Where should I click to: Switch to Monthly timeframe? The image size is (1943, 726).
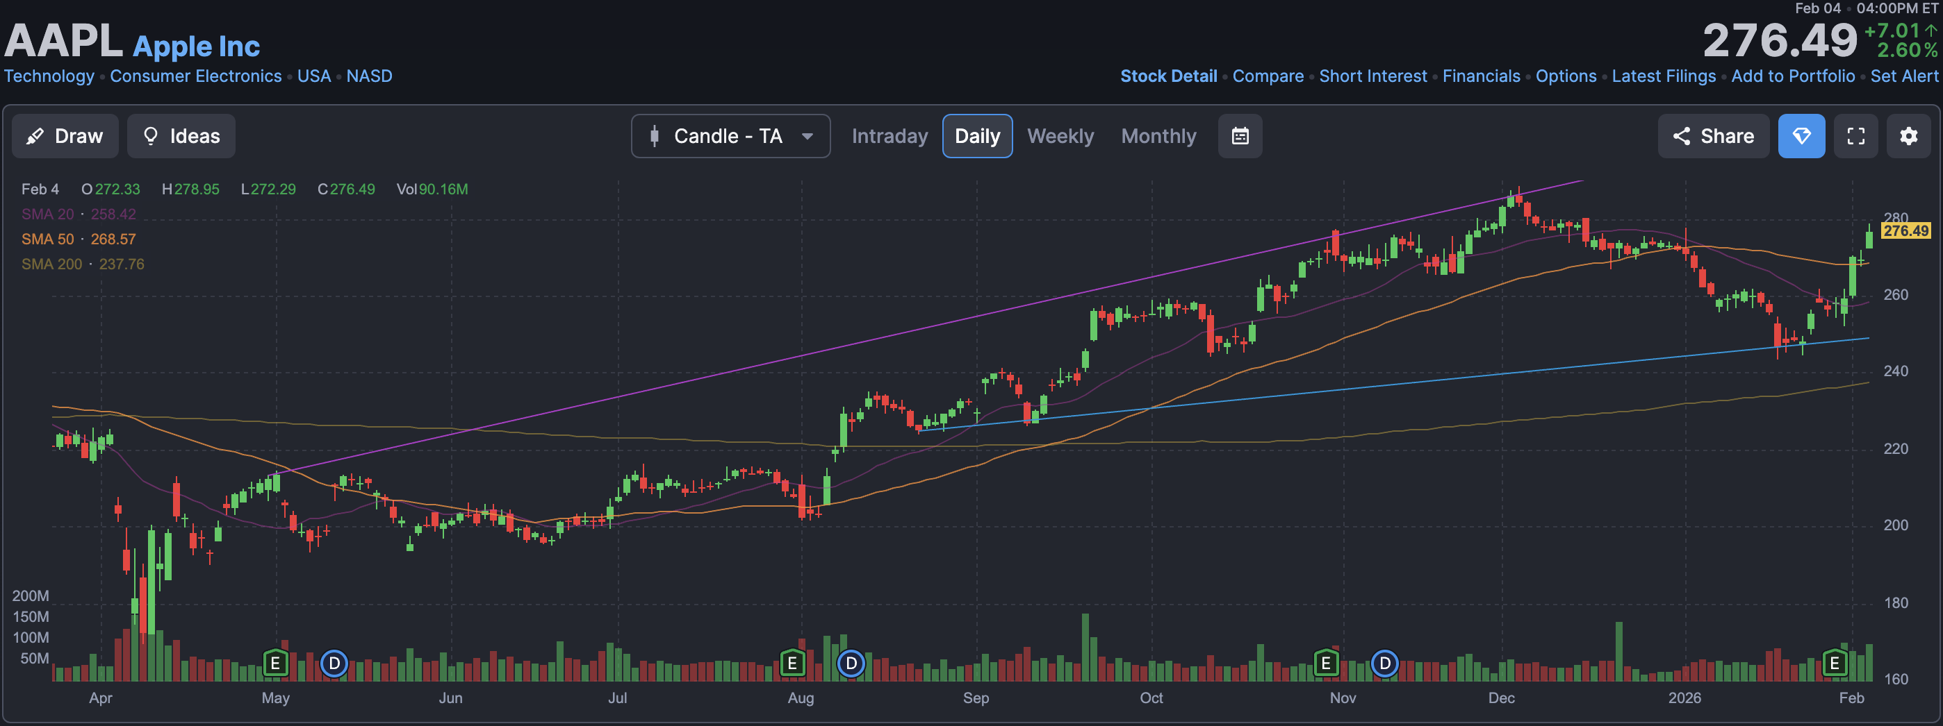point(1158,136)
